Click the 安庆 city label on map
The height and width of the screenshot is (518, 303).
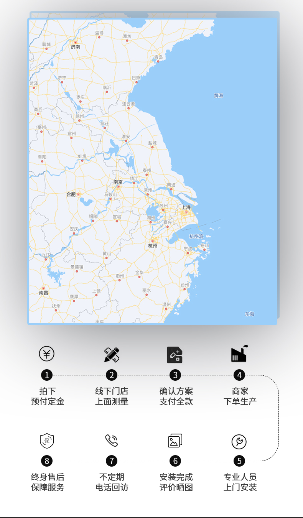(74, 229)
